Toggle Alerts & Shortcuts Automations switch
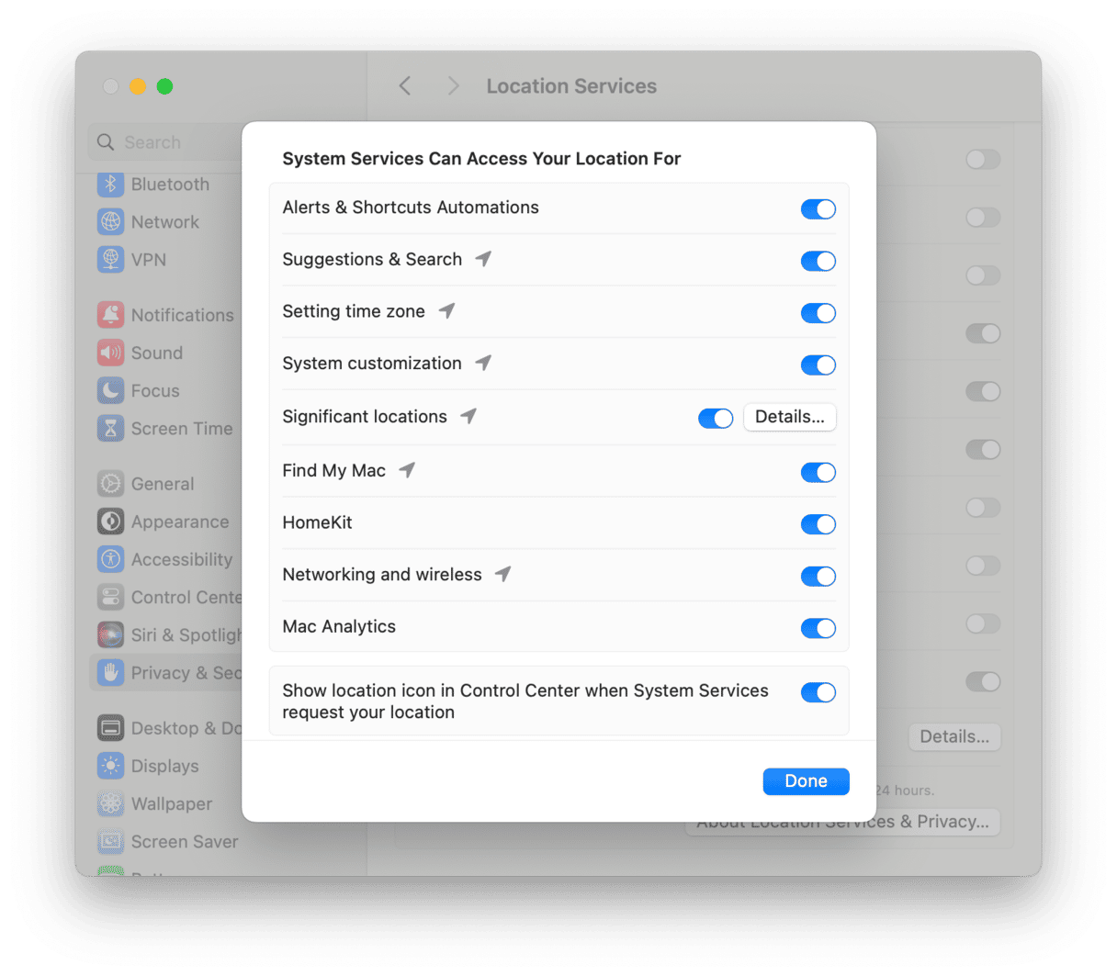Viewport: 1117px width, 976px height. point(818,208)
